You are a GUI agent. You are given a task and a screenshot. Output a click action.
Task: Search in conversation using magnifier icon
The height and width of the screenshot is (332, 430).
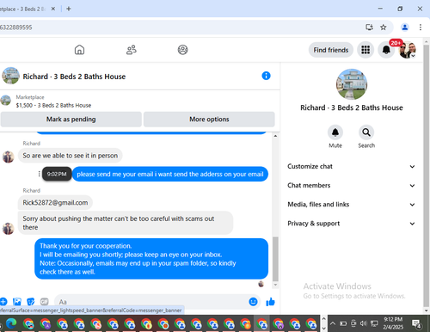click(x=366, y=132)
